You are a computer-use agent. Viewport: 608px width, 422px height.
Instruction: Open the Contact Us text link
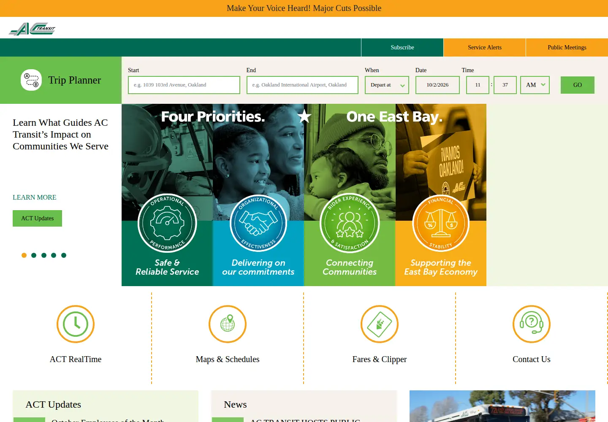(x=532, y=359)
